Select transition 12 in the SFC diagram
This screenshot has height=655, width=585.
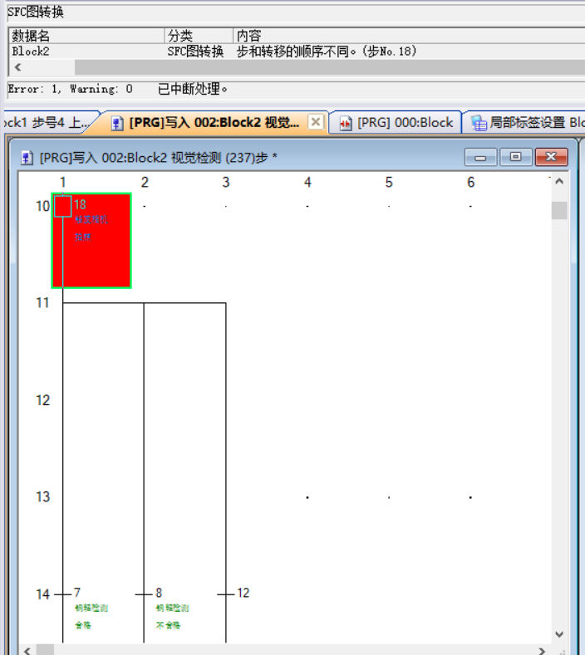pyautogui.click(x=226, y=594)
